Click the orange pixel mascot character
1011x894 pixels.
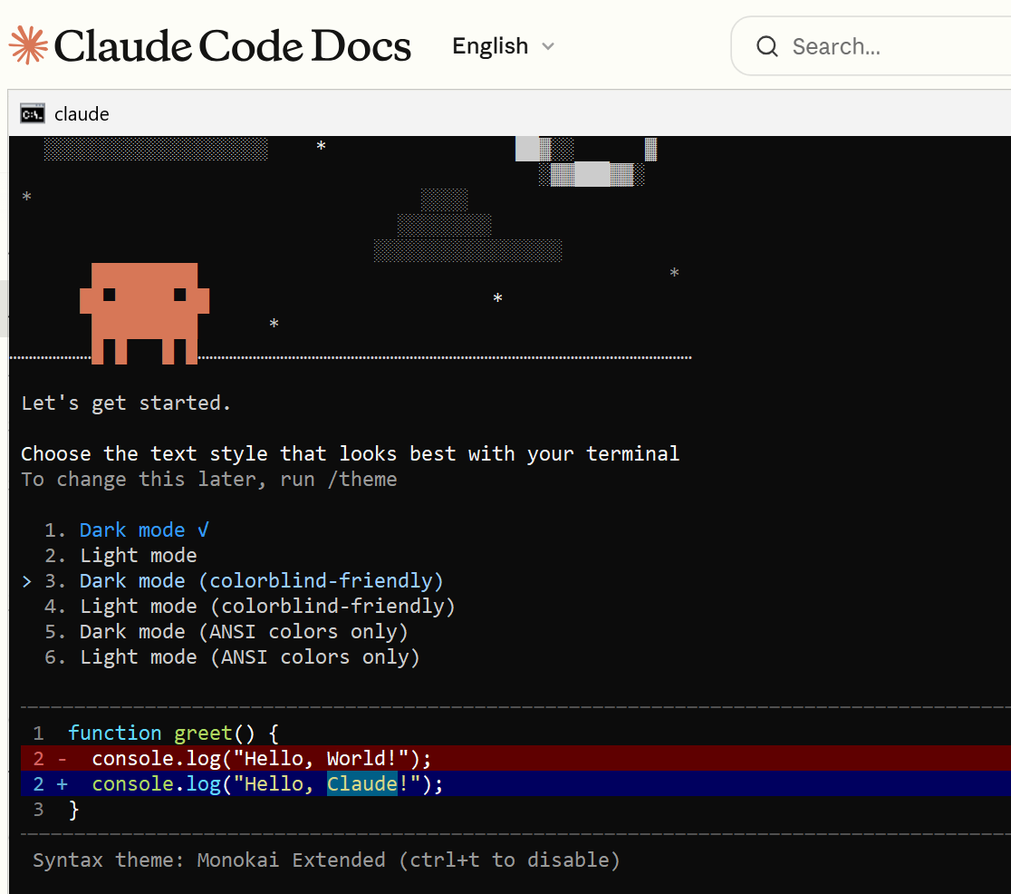click(144, 313)
